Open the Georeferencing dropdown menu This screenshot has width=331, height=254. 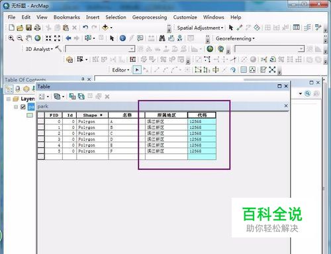click(235, 38)
